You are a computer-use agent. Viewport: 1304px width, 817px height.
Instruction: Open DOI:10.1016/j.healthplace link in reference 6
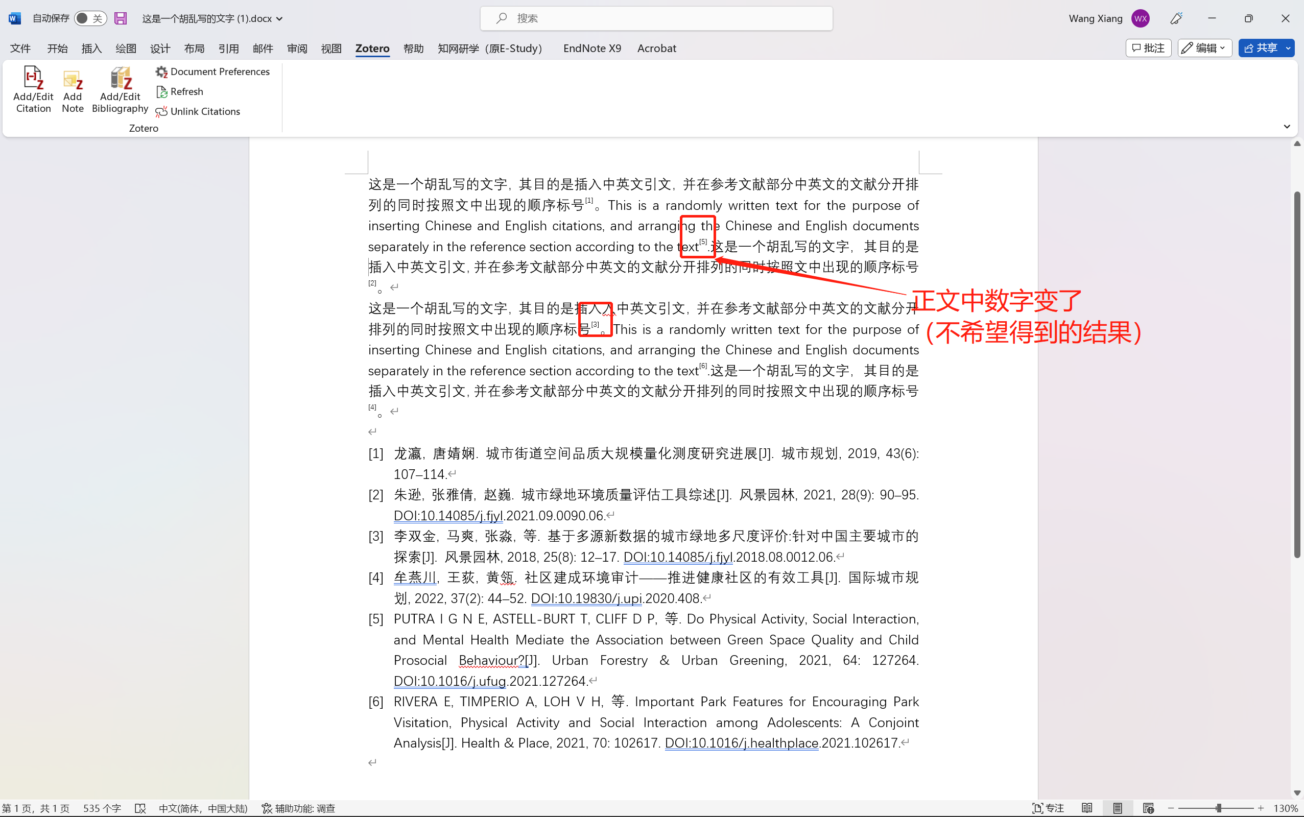pyautogui.click(x=742, y=743)
